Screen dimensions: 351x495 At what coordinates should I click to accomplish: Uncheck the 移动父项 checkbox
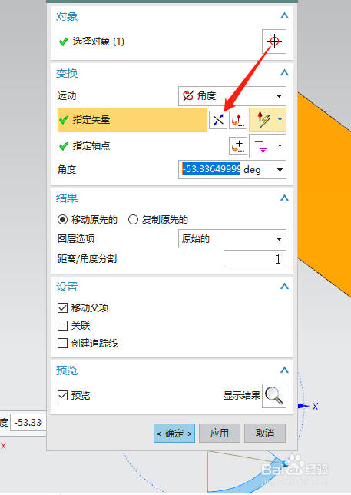point(62,307)
